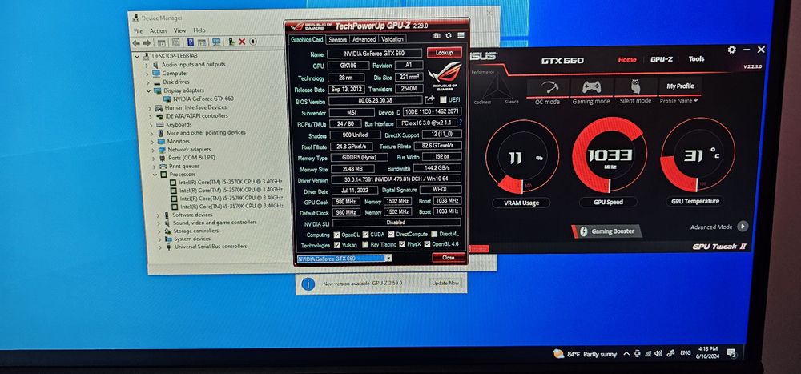Expand the Disk drives node
801x374 pixels.
pyautogui.click(x=147, y=82)
